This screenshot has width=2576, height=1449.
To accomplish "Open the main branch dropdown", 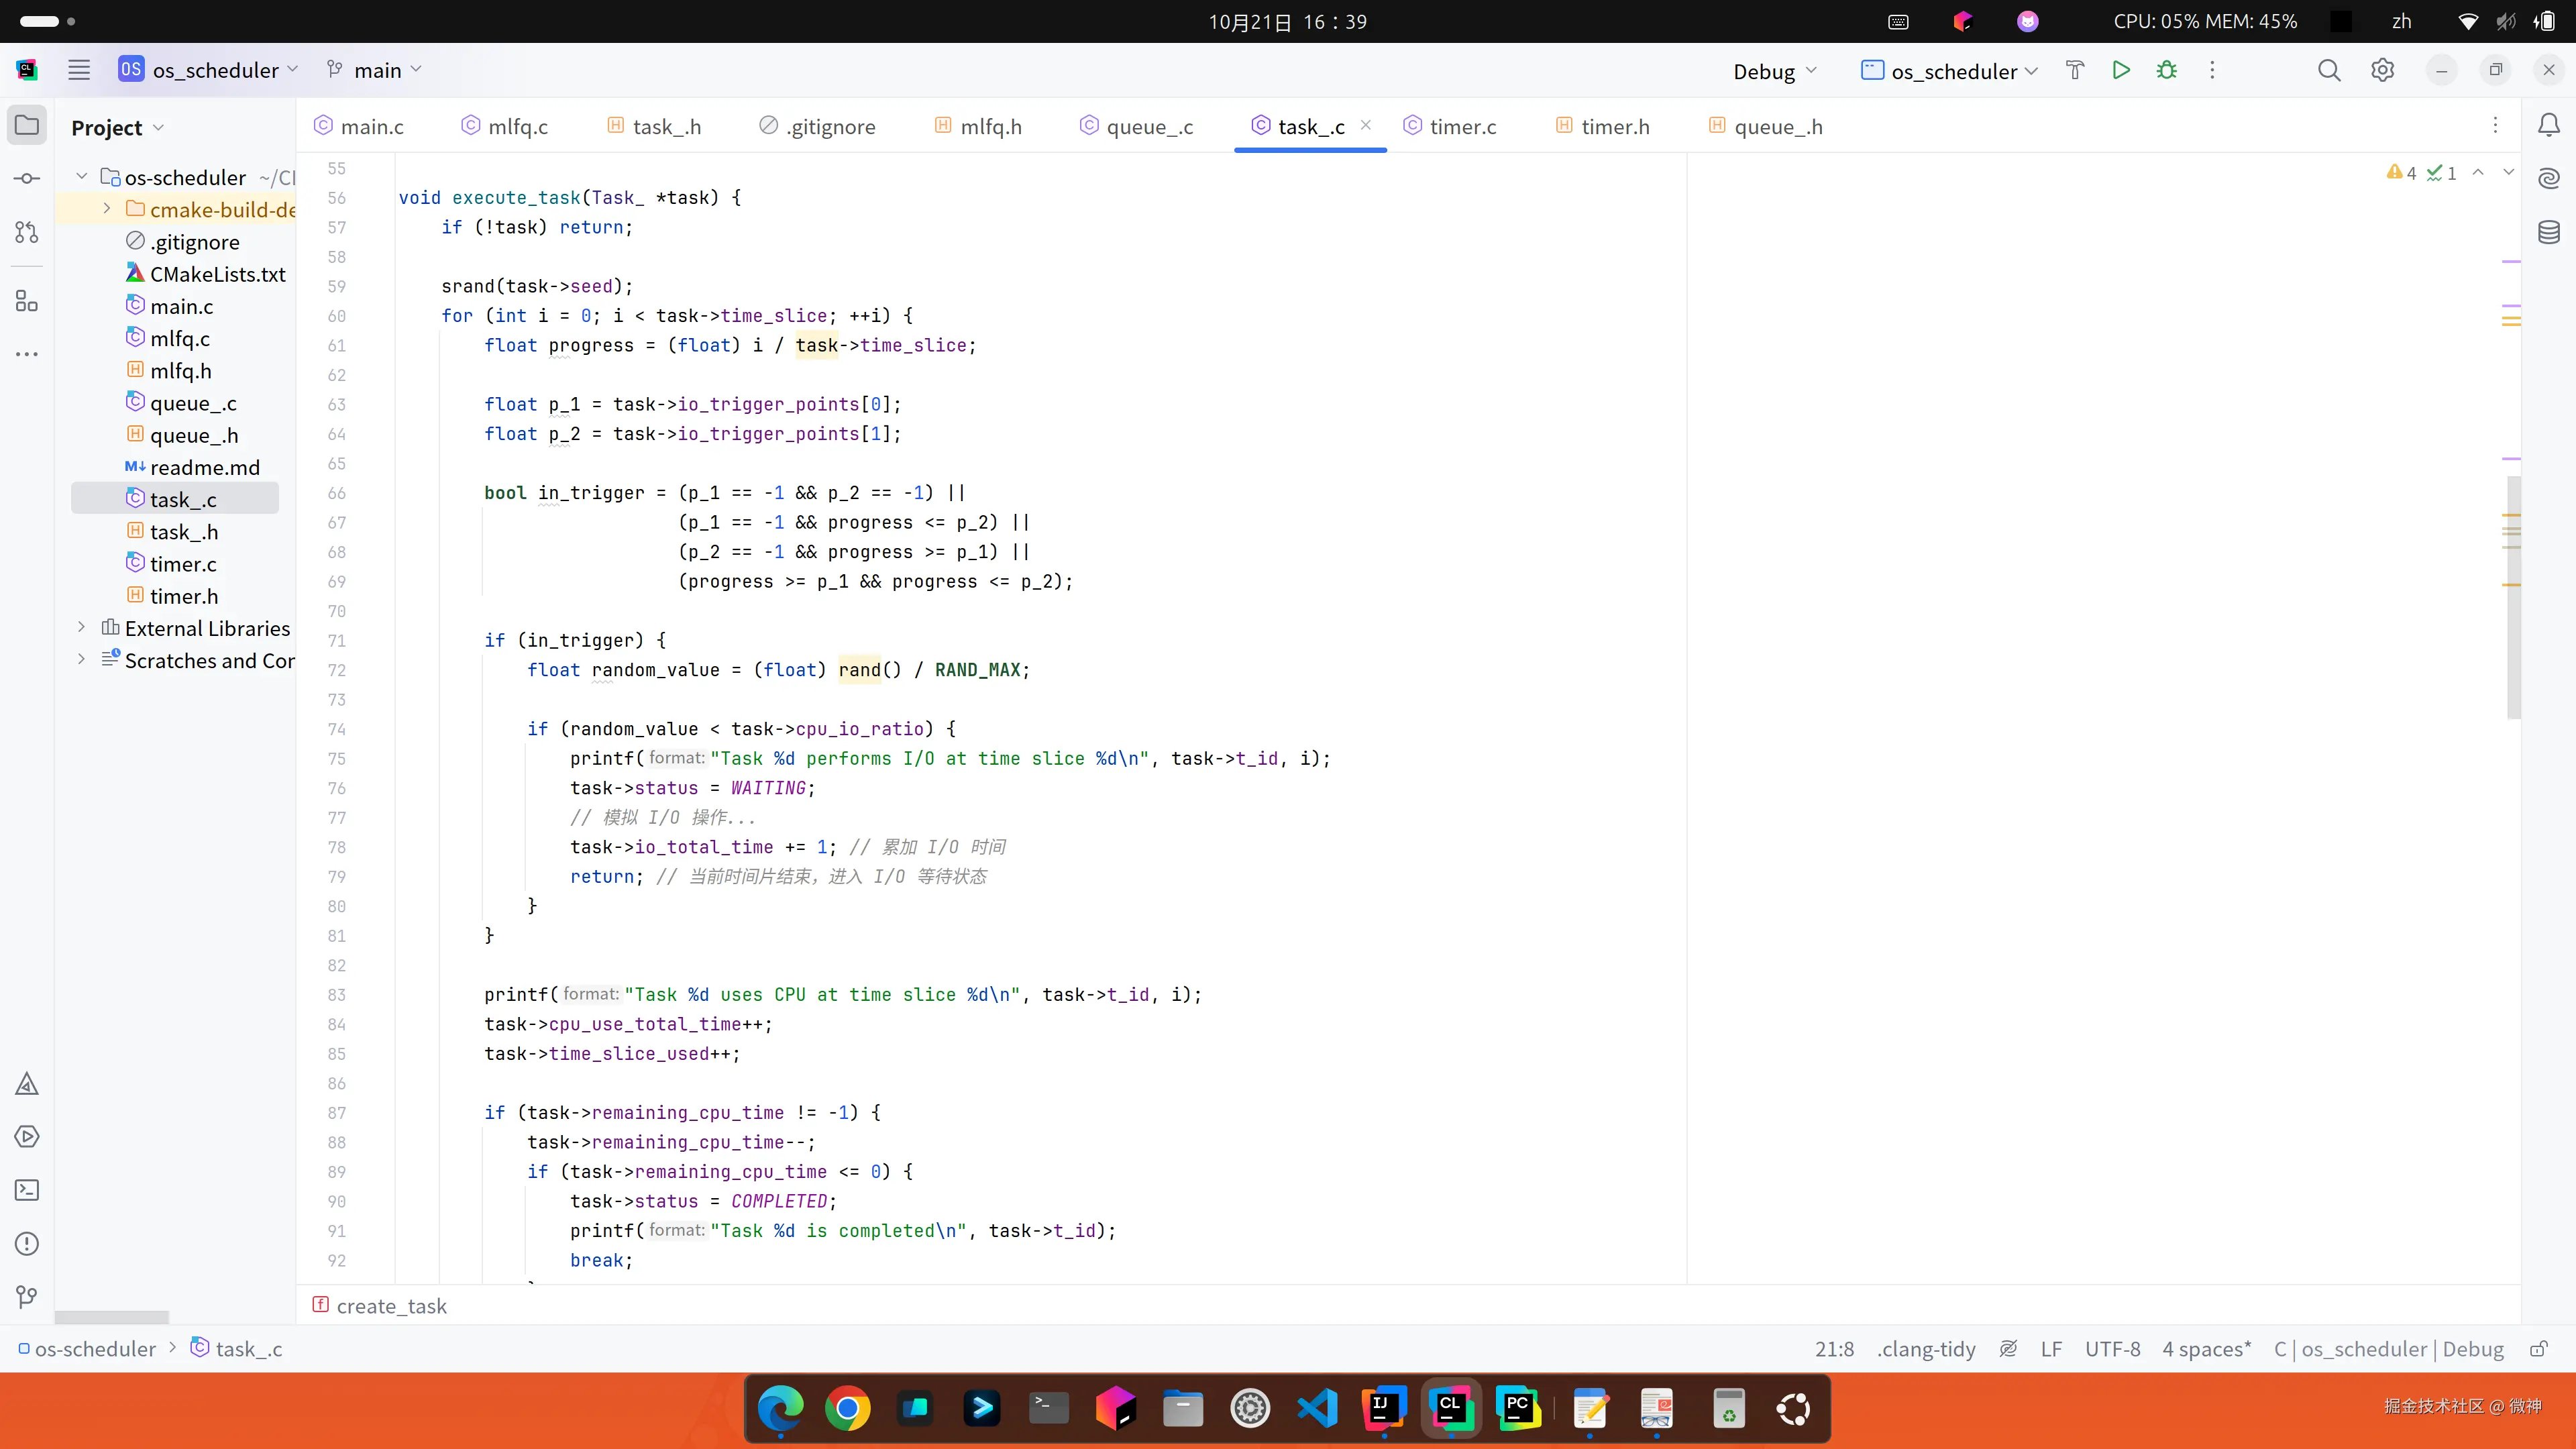I will pyautogui.click(x=374, y=70).
